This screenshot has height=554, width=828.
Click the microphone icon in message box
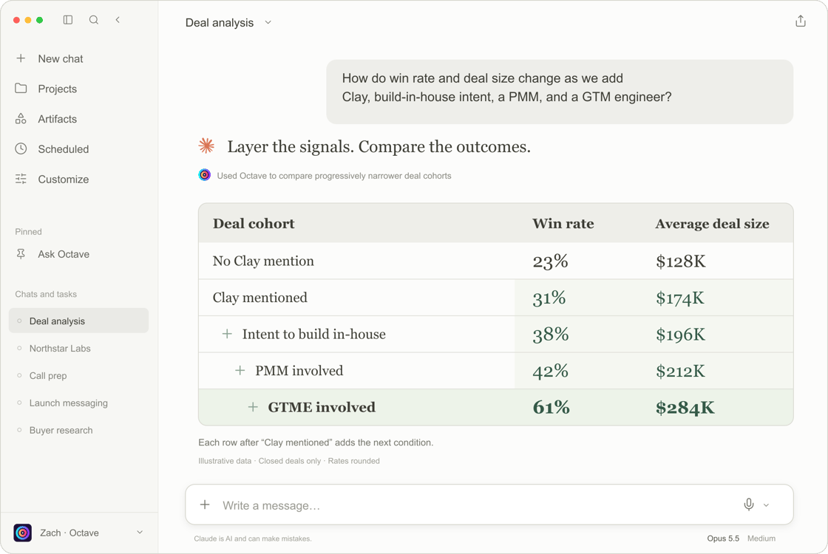pyautogui.click(x=749, y=505)
